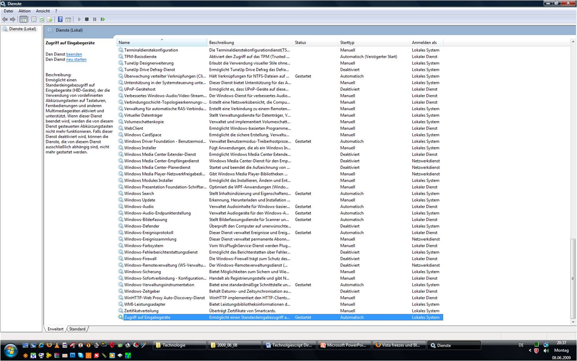Image resolution: width=577 pixels, height=361 pixels.
Task: Toggle the action pane toolbar icon
Action: click(68, 19)
